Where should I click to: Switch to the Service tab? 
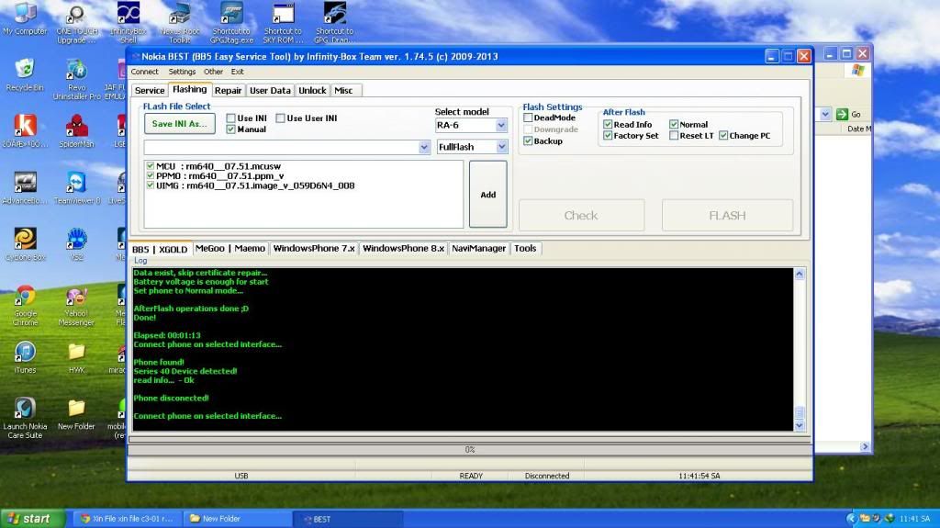(x=150, y=91)
